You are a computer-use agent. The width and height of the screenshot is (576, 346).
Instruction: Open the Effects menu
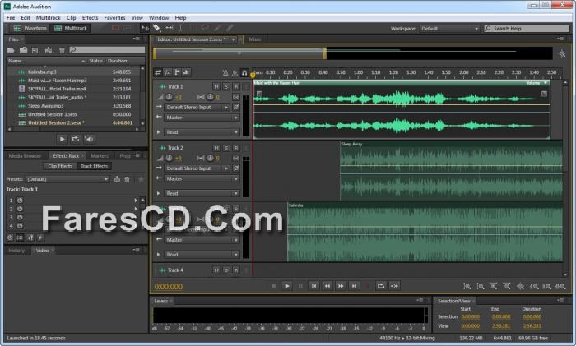pyautogui.click(x=90, y=17)
